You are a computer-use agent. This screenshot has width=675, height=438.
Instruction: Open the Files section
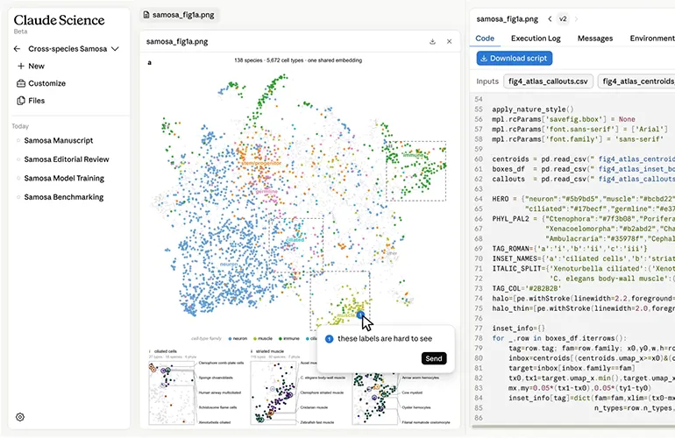[x=31, y=100]
